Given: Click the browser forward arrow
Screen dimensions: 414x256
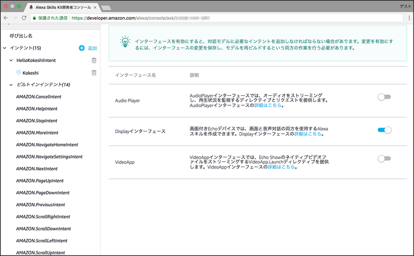Looking at the screenshot, I should coord(15,18).
